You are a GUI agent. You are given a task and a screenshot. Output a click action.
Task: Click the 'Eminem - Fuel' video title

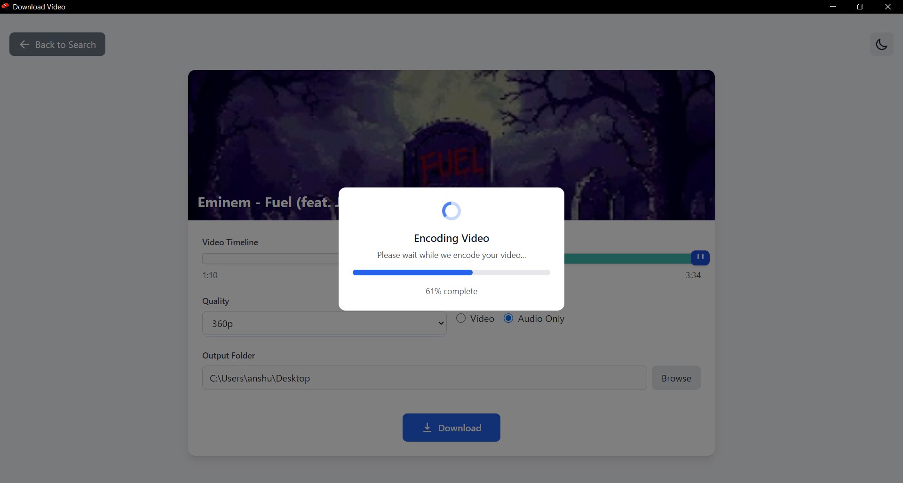pyautogui.click(x=268, y=203)
